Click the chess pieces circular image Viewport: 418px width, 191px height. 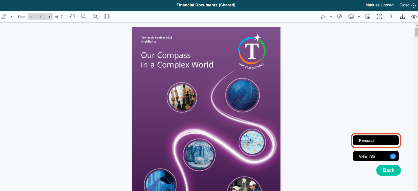point(182,97)
